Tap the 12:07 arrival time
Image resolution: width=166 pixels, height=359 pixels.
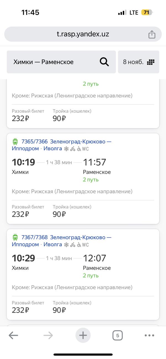coord(94,258)
